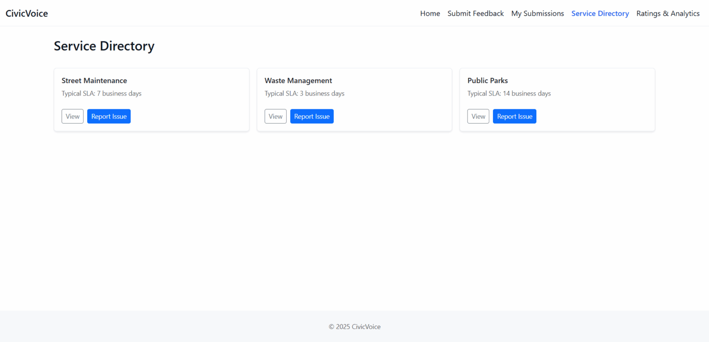This screenshot has width=709, height=342.
Task: Report an issue for Waste Management
Action: point(312,116)
